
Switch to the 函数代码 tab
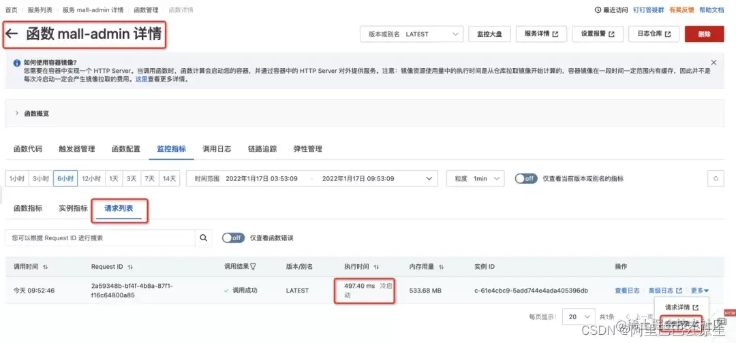(x=28, y=149)
